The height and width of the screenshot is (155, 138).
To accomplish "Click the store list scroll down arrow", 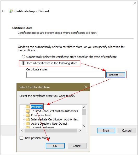I will 84,126.
